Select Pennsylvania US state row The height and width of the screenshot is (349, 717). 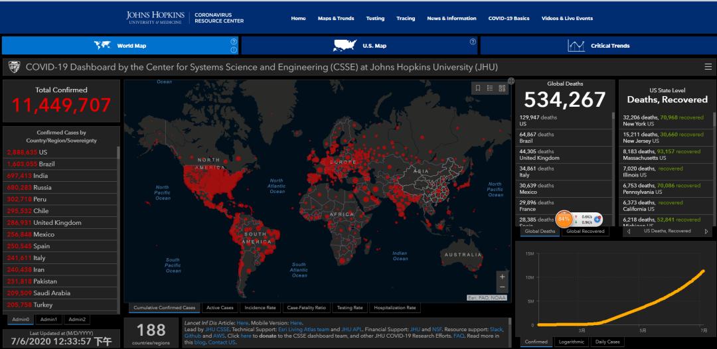(x=666, y=188)
